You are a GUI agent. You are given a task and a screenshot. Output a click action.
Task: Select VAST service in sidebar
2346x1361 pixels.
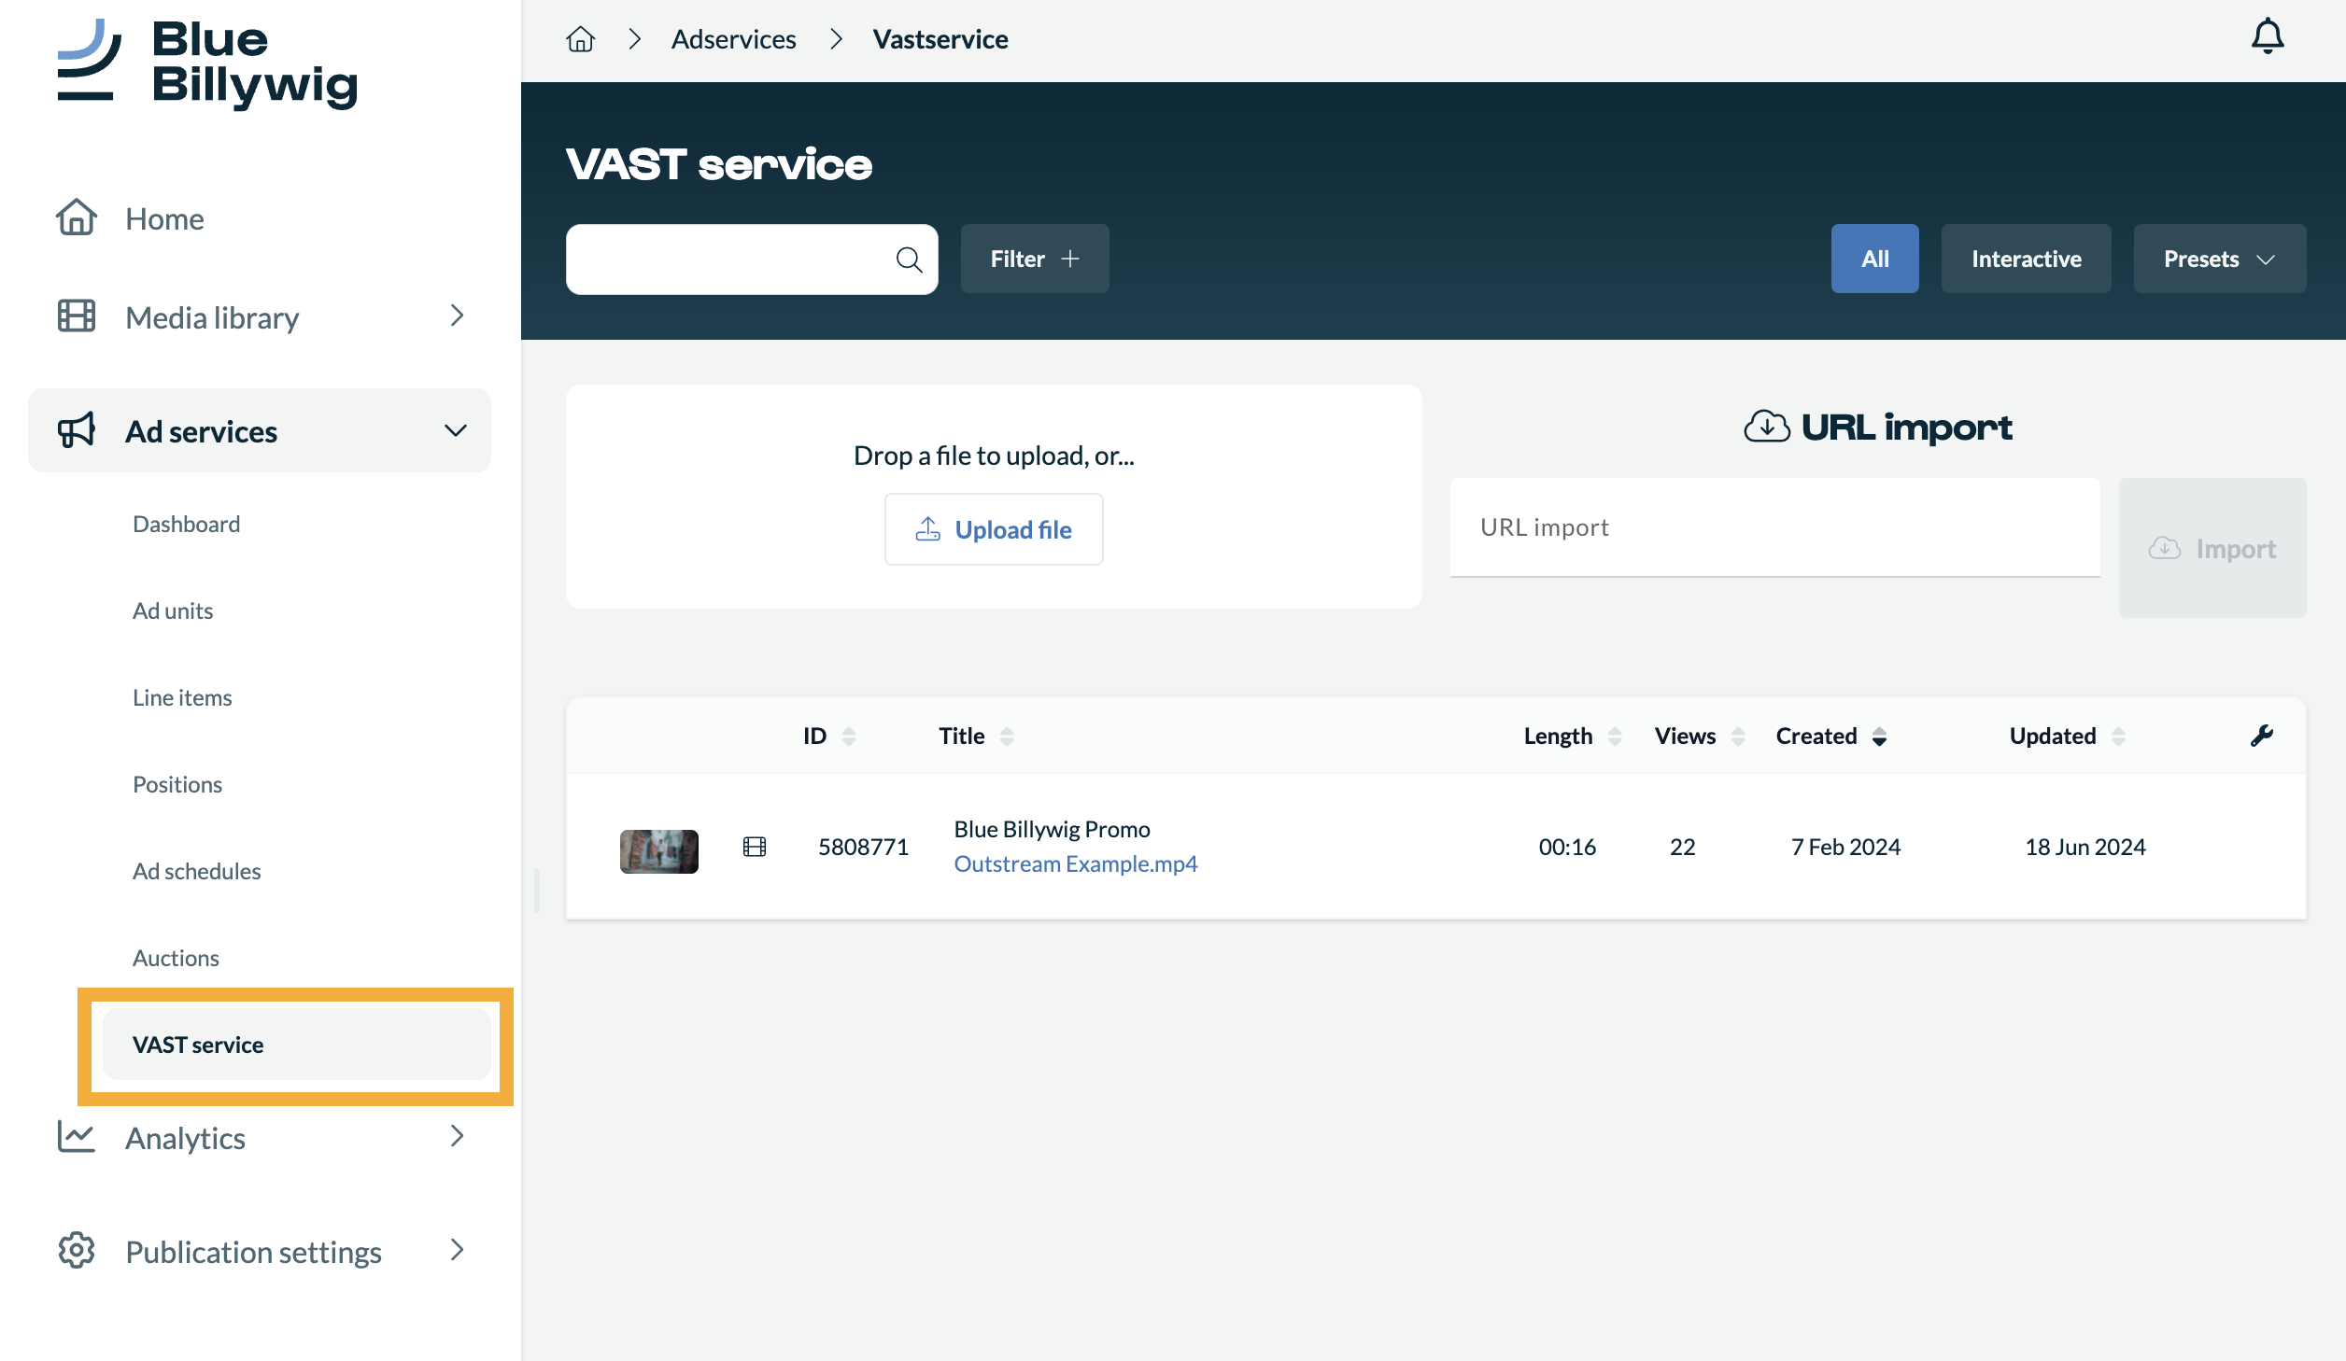point(296,1045)
